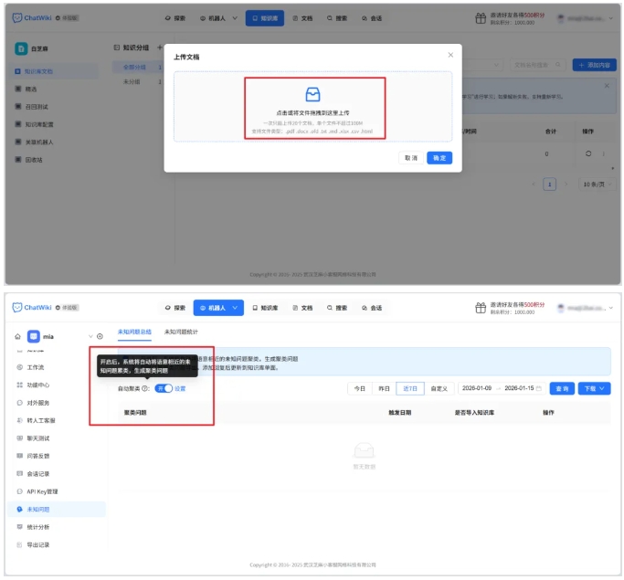The image size is (624, 580).
Task: Click the calendar icon in the date range
Action: pyautogui.click(x=539, y=388)
